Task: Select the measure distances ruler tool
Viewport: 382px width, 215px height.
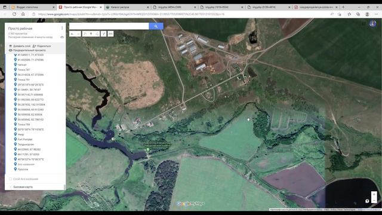Action: (110, 34)
